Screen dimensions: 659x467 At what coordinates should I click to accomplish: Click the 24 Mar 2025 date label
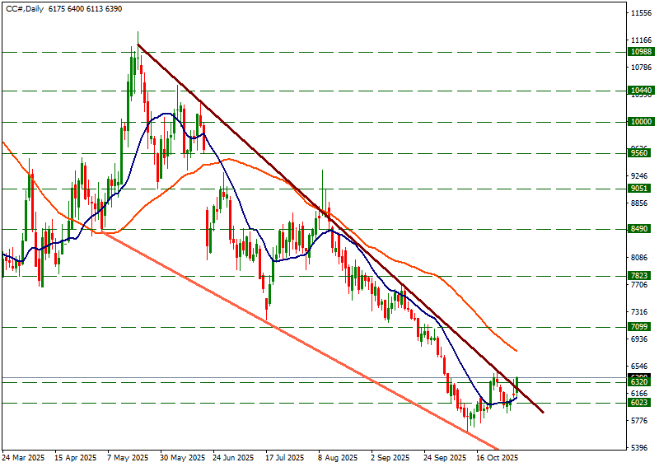coord(23,457)
